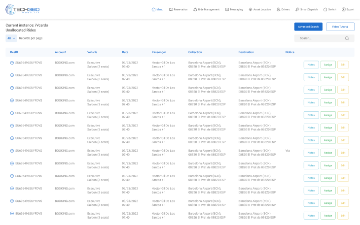Click the Reservation nav icon
Viewport: 360px width, 225px height.
[171, 9]
